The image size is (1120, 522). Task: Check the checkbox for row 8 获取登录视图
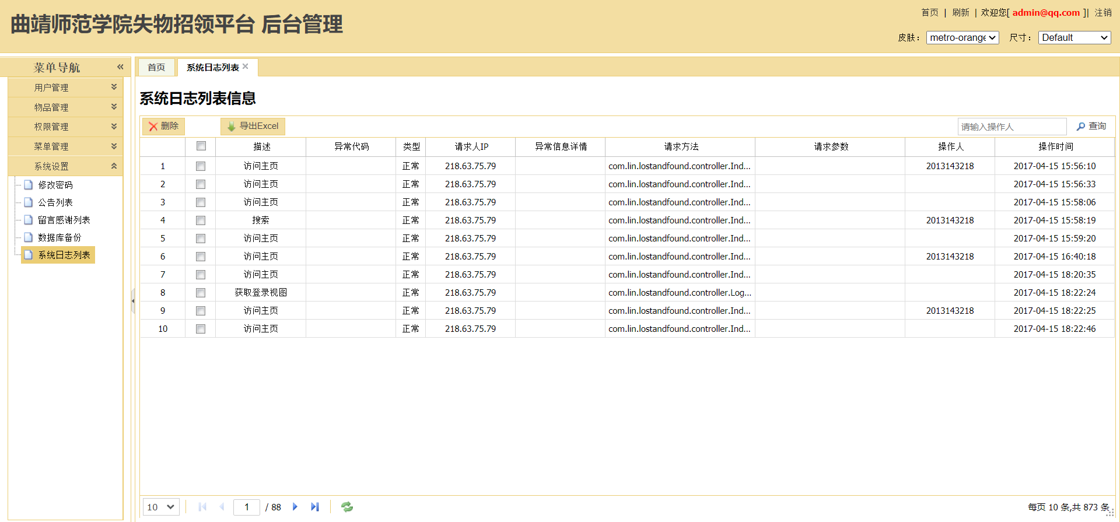pos(201,293)
